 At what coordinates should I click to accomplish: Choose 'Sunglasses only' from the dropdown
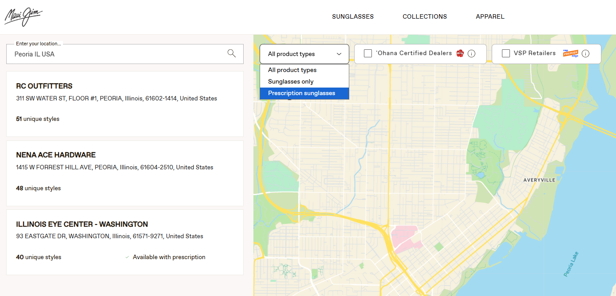pos(291,82)
